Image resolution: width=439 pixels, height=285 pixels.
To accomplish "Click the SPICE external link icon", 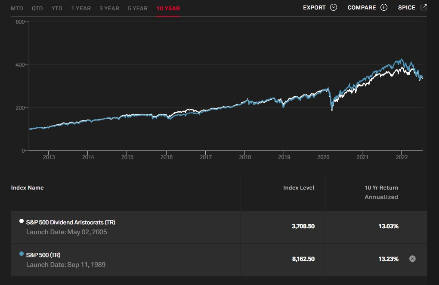I will pyautogui.click(x=424, y=7).
